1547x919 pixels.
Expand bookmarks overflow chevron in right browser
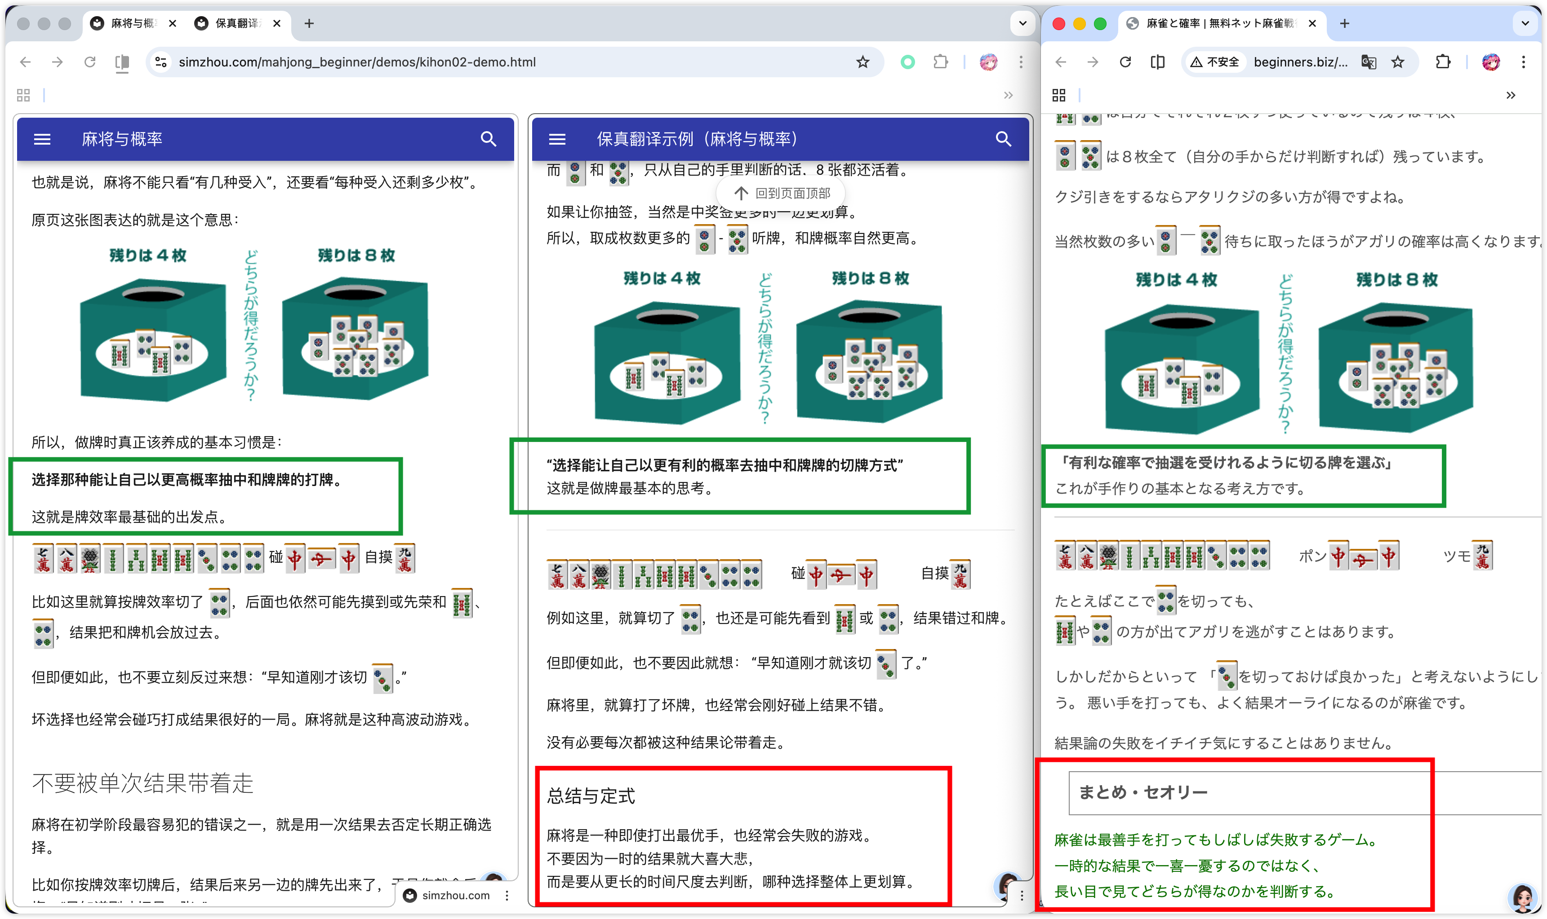1511,95
